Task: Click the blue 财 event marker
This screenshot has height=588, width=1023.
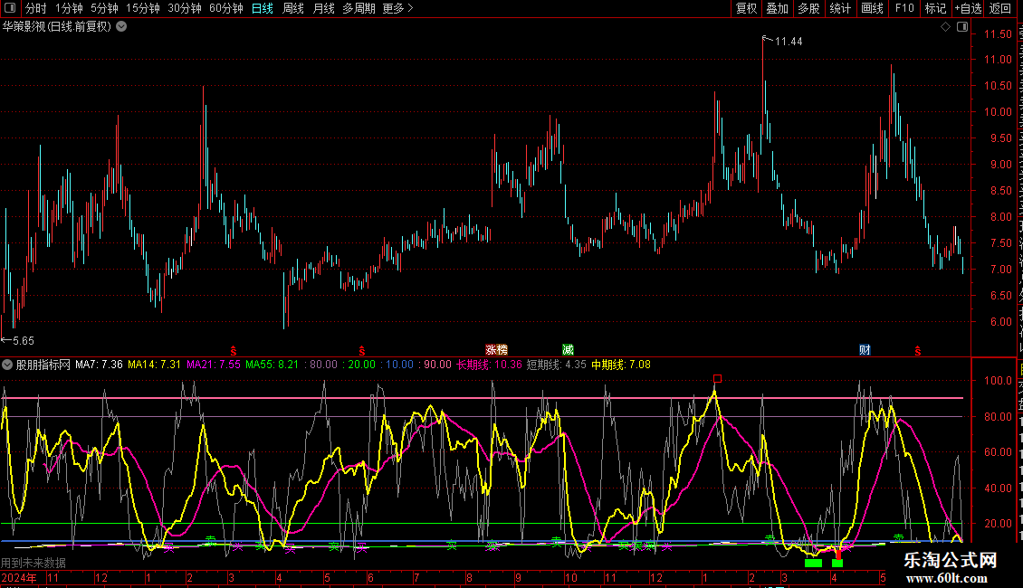Action: 865,350
